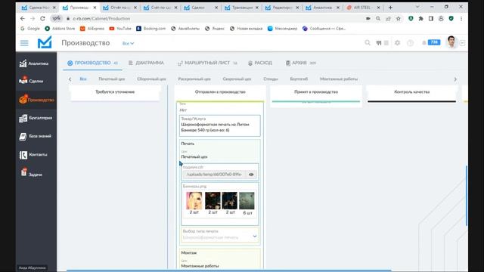484x272 pixels.
Task: Filter by Бортогиб workshop
Action: point(299,79)
